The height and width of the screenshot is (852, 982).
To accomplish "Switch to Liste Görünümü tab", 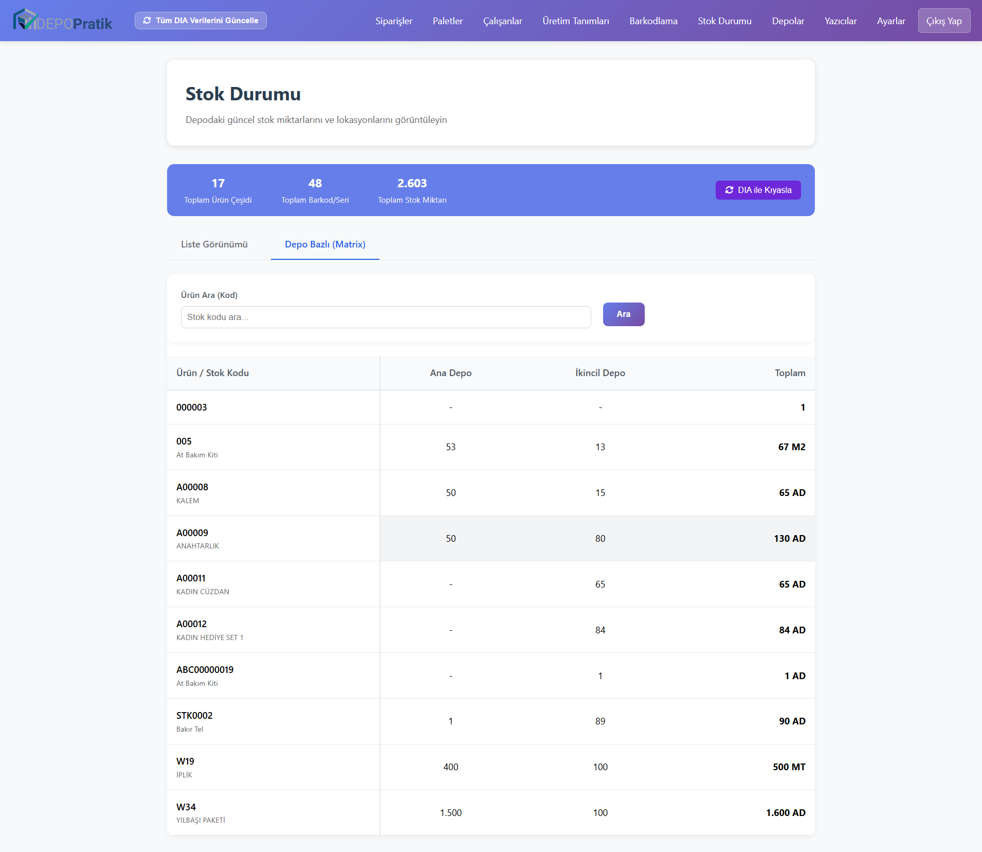I will tap(214, 244).
